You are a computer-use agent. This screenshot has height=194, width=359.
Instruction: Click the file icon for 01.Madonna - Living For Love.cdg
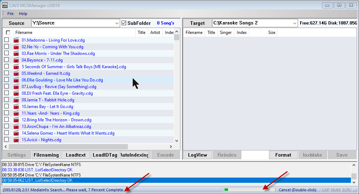tap(16, 40)
